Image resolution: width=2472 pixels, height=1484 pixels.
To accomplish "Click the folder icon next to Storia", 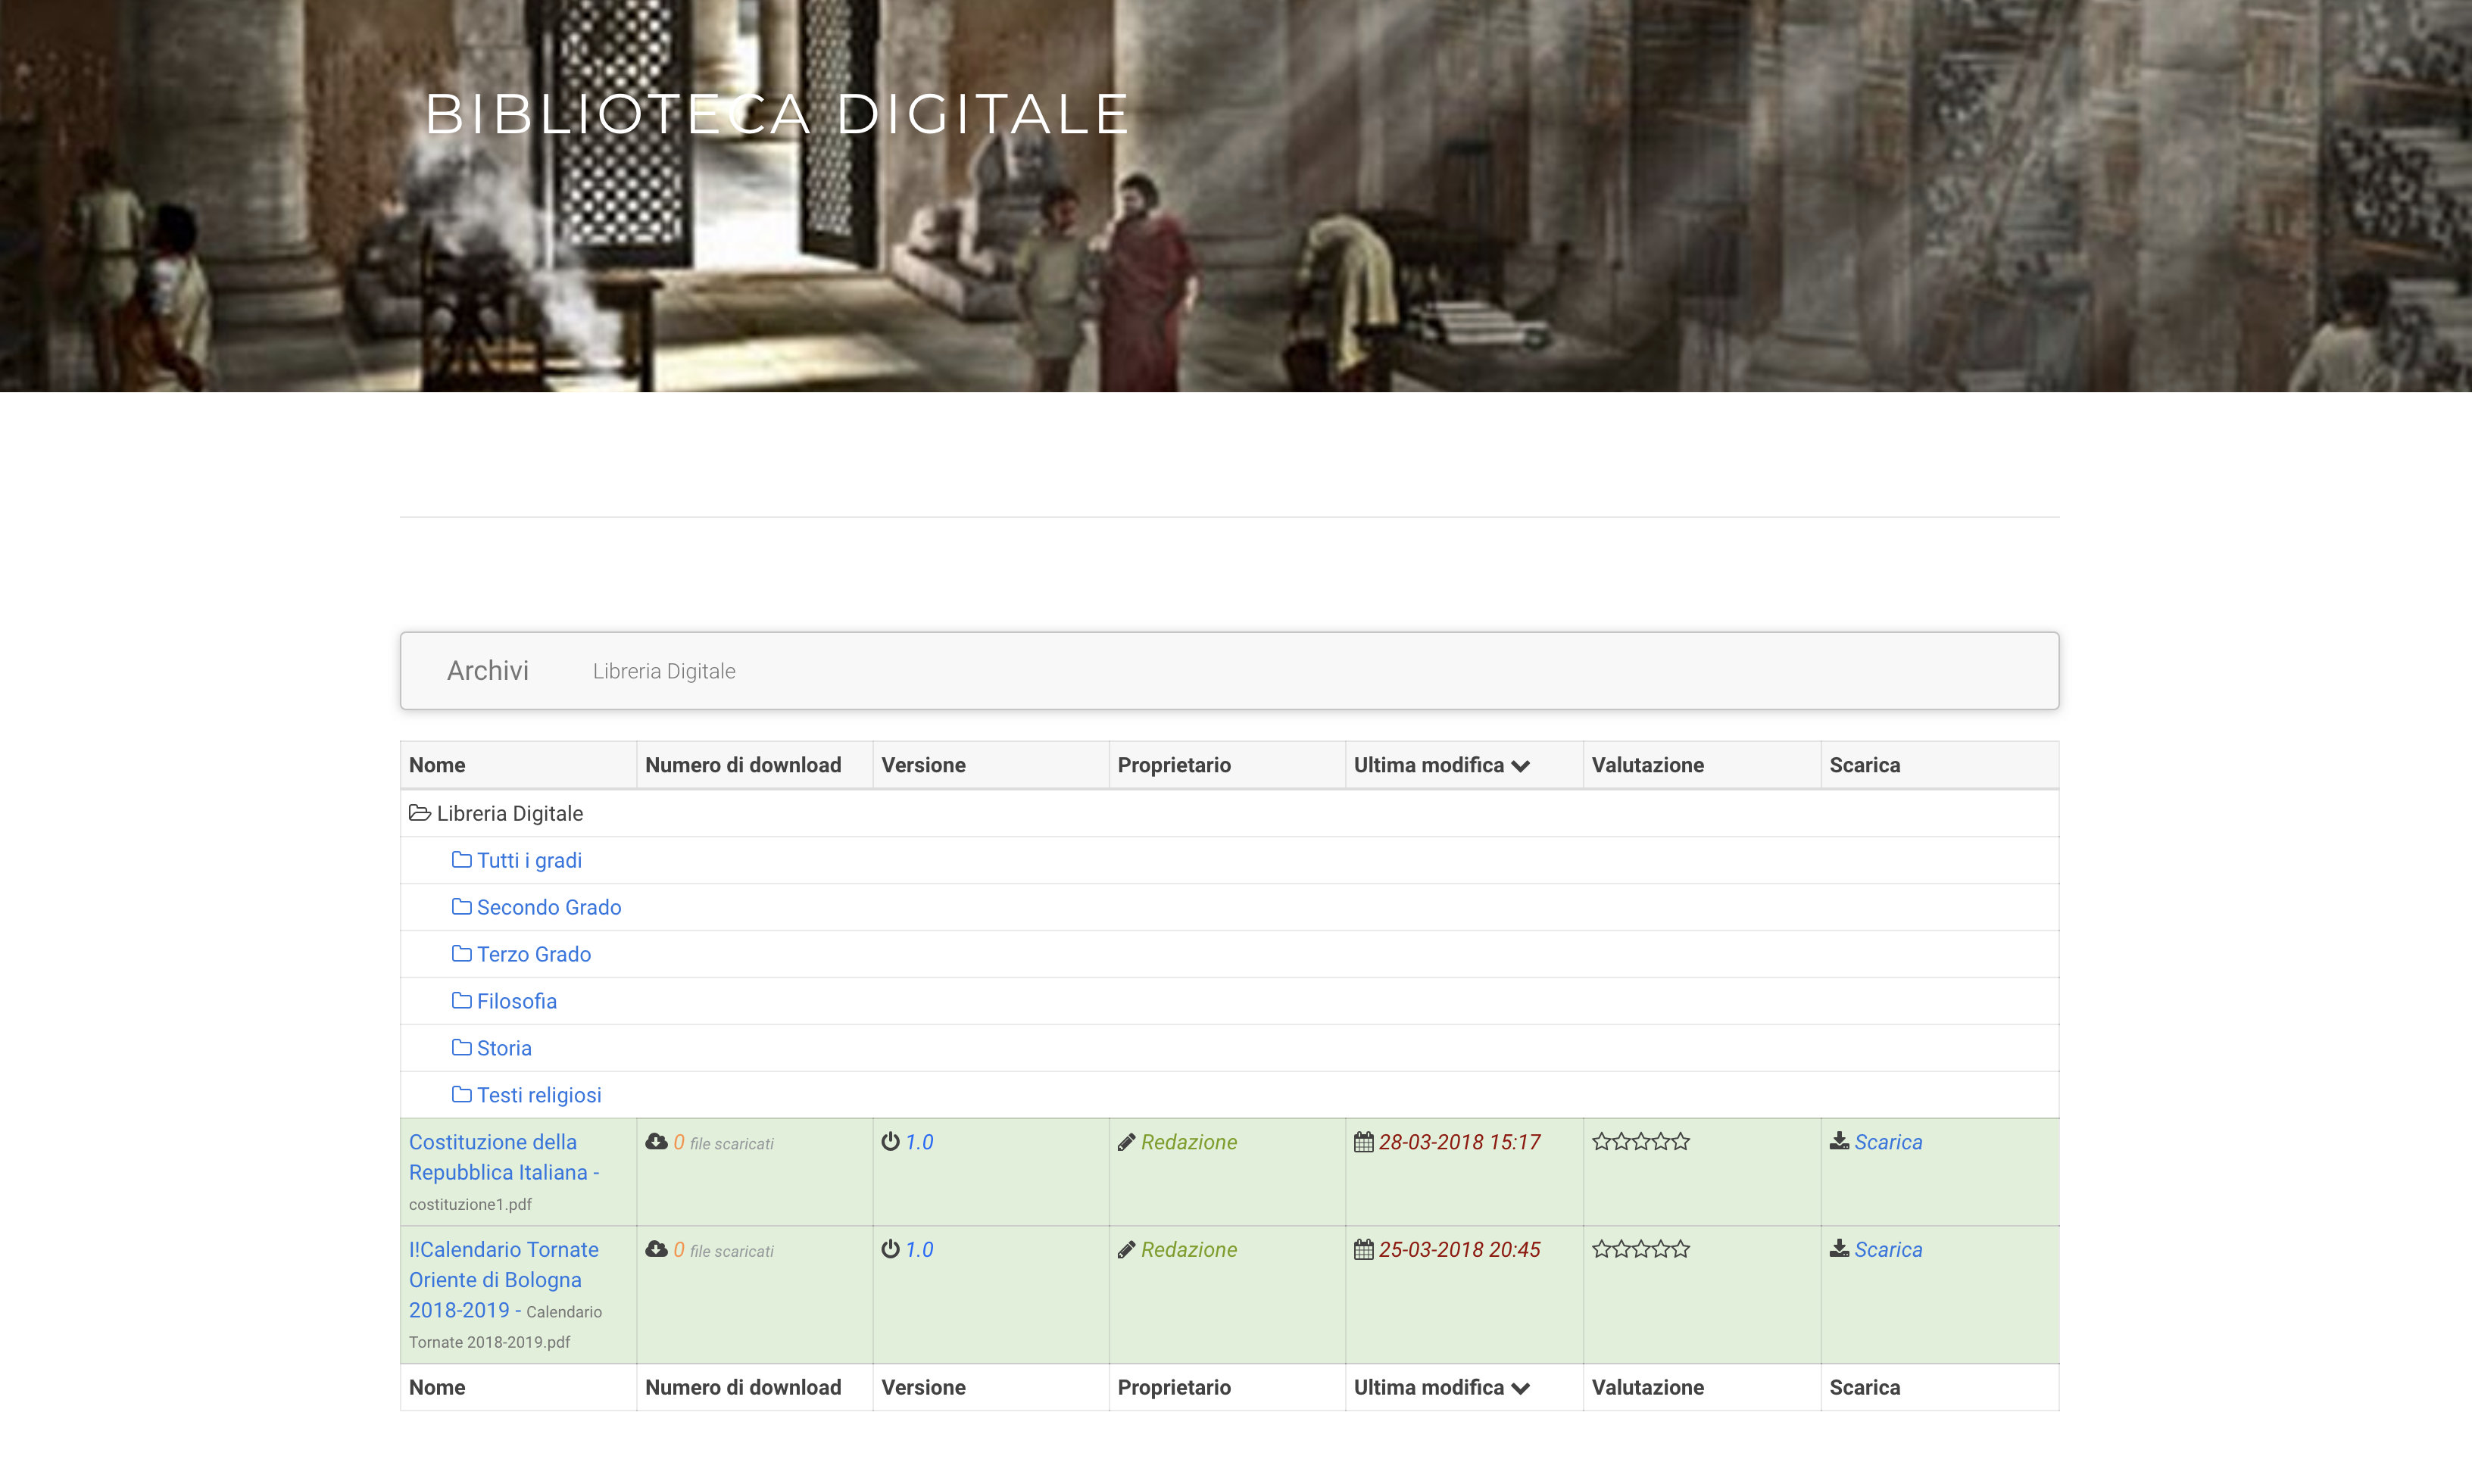I will point(461,1048).
